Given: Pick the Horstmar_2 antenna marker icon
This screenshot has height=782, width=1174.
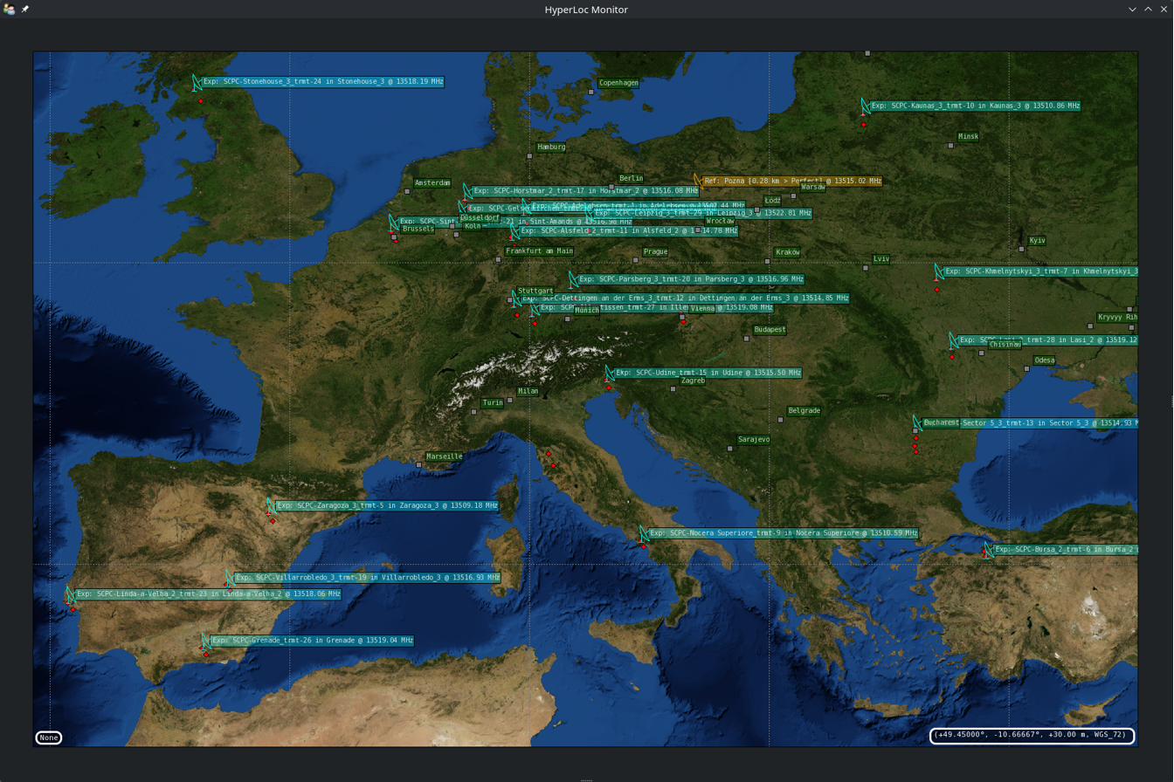Looking at the screenshot, I should click(467, 192).
